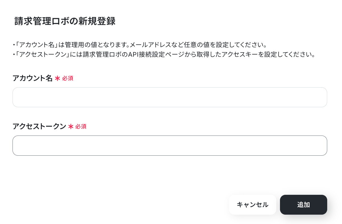This screenshot has height=224, width=342.
Task: Click the red asterisk beside アクセストークン
Action: click(x=71, y=127)
